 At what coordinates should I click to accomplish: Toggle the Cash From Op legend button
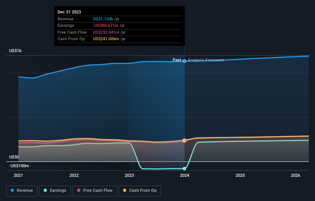coord(140,191)
